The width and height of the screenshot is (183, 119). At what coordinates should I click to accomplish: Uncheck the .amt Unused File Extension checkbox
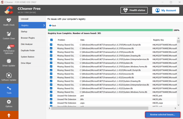pos(51,96)
